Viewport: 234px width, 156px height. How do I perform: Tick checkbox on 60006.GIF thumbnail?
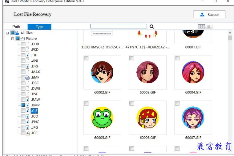(x=132, y=103)
